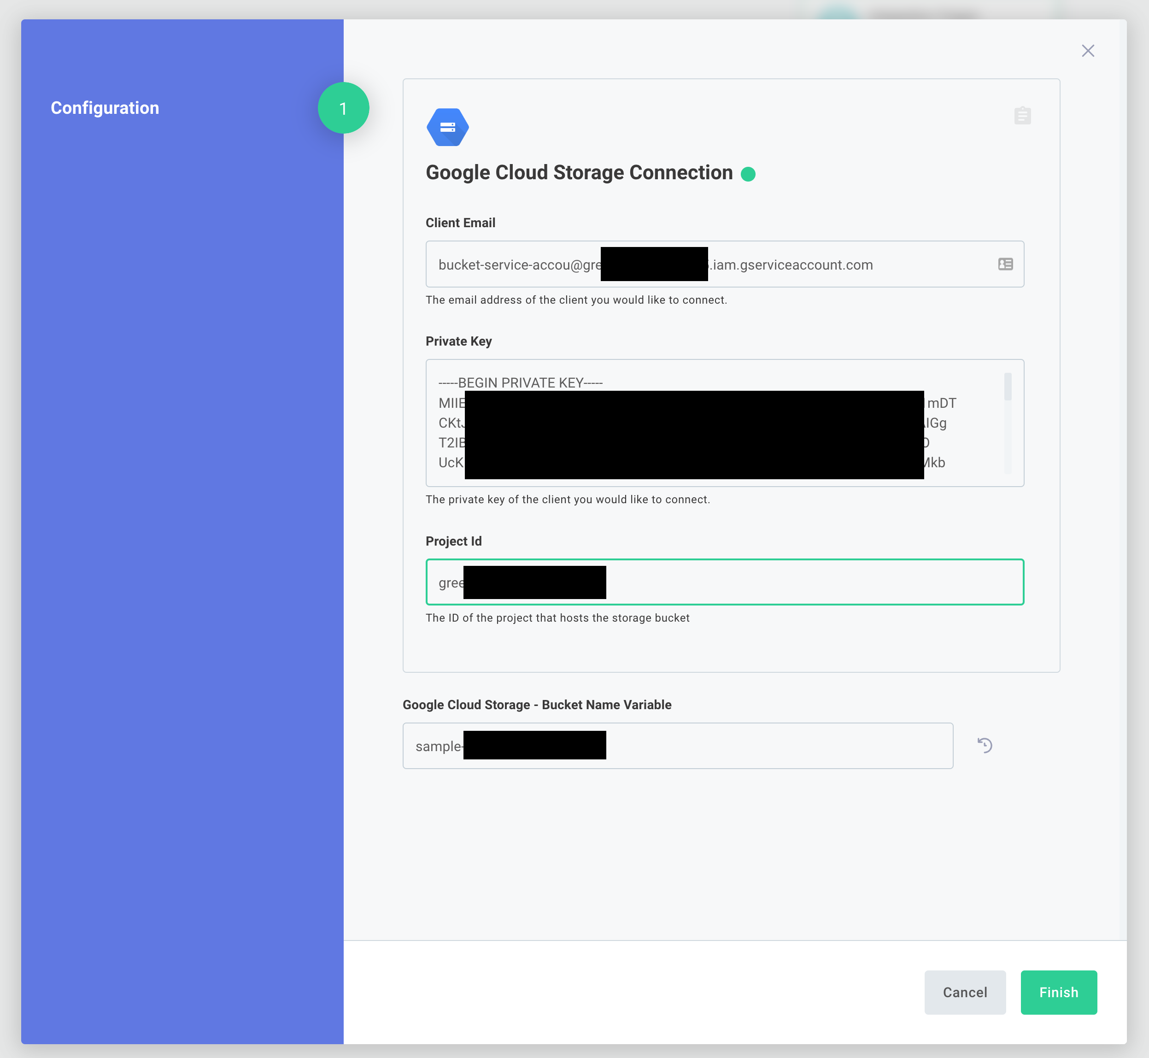Viewport: 1149px width, 1058px height.
Task: Click help text 'The email address of the client'
Action: [576, 300]
